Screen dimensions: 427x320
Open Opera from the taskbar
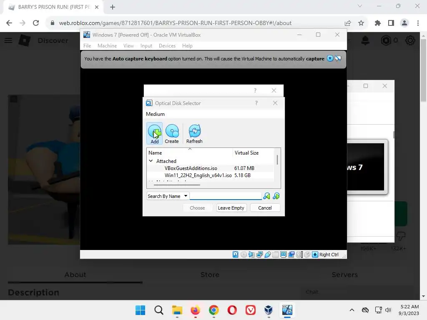click(232, 310)
